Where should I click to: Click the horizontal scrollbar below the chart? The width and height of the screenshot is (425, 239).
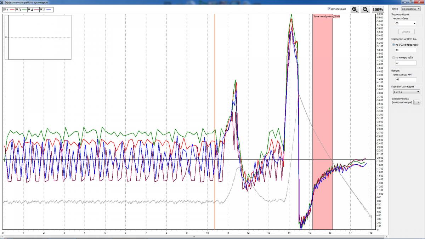[193, 237]
